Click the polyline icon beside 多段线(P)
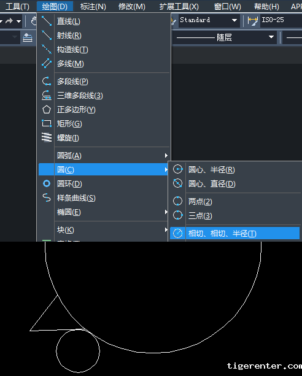The height and width of the screenshot is (376, 302). [46, 82]
